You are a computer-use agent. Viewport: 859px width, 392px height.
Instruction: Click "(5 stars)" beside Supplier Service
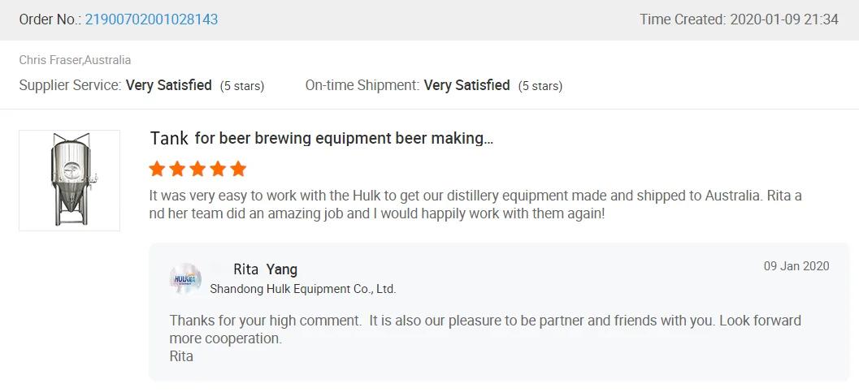(242, 86)
